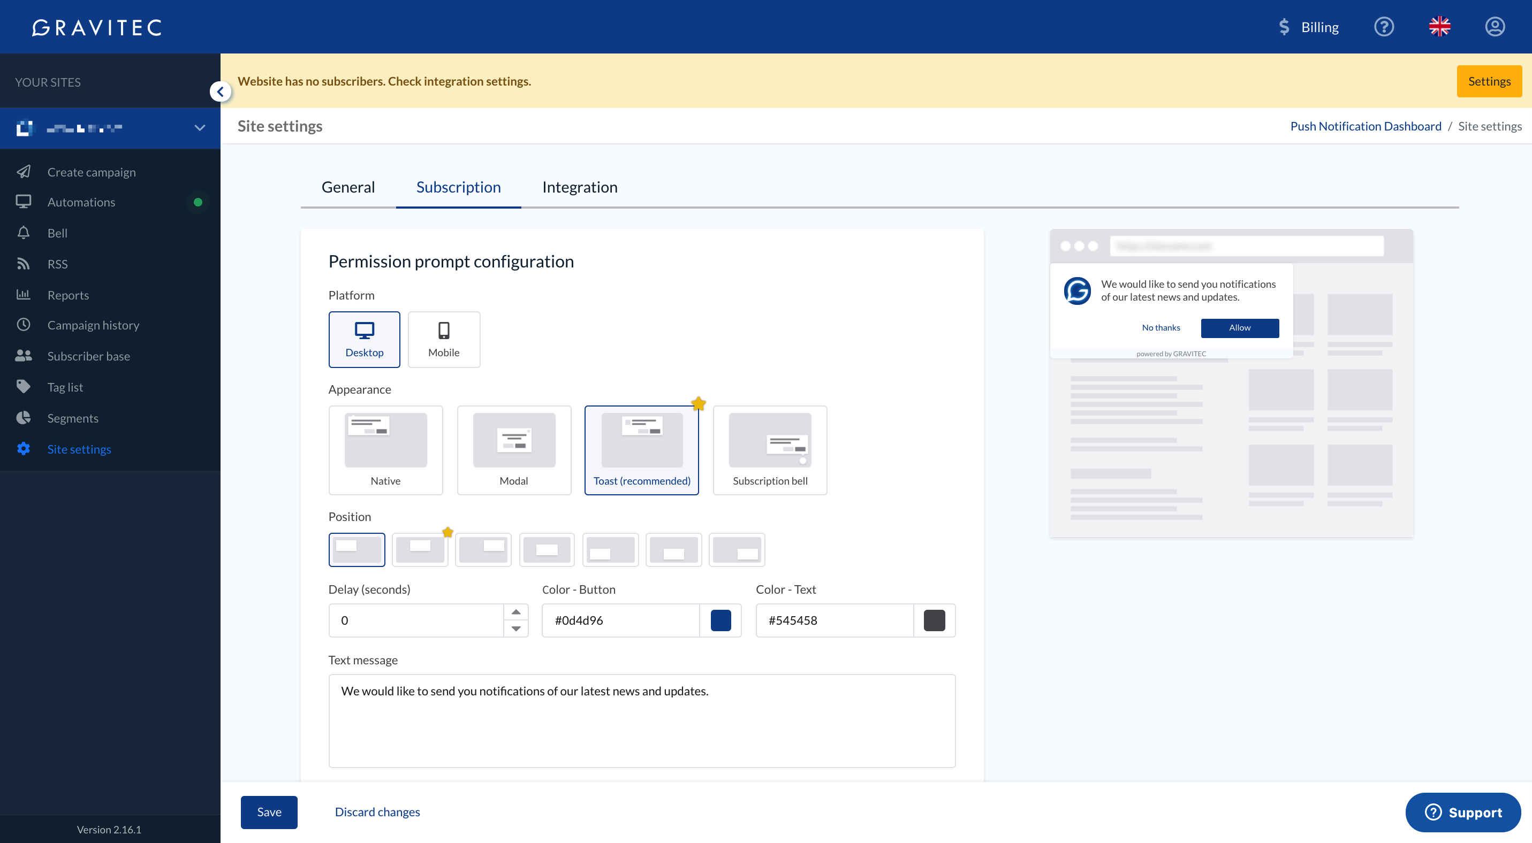Choose Subscription bell appearance
The image size is (1532, 843).
point(770,450)
